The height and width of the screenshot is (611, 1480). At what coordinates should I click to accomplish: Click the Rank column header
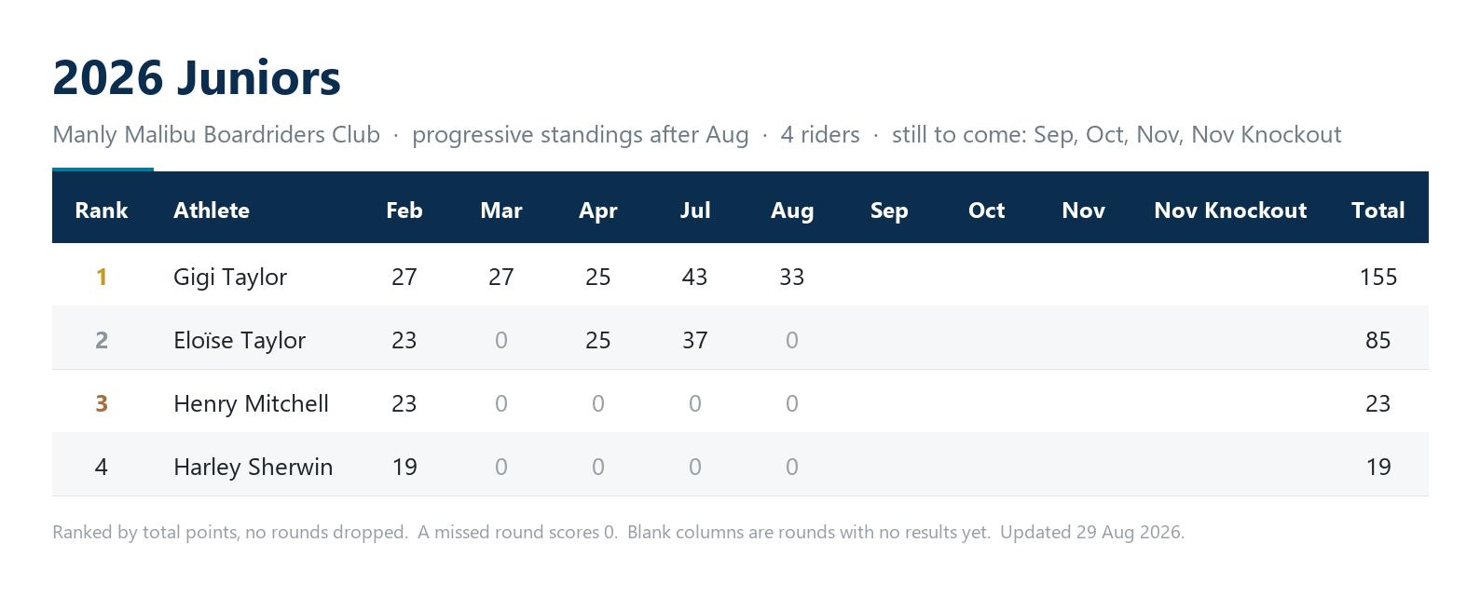(102, 210)
